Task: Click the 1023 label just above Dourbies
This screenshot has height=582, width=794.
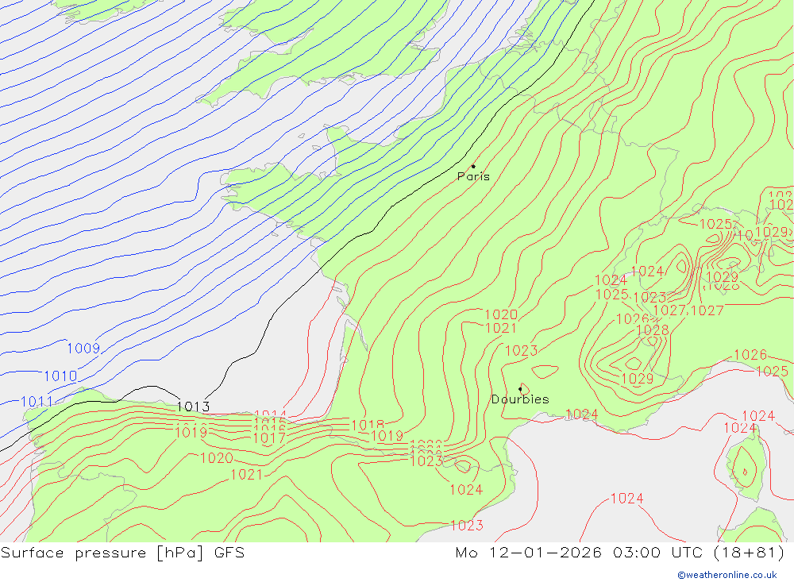Action: (521, 350)
